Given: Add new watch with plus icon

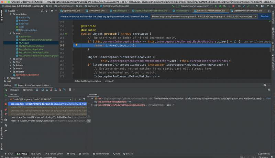Looking at the screenshot, I should (x=89, y=99).
